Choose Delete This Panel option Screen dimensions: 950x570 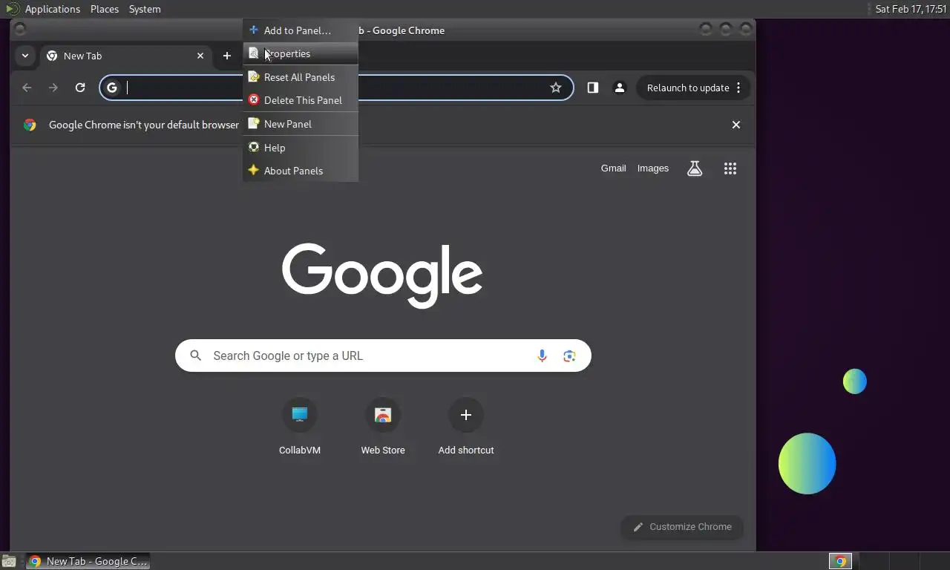click(301, 100)
